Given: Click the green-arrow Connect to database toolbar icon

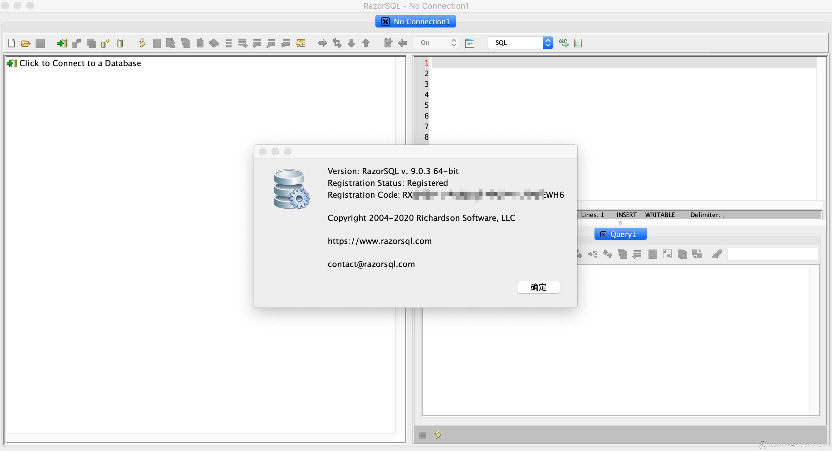Looking at the screenshot, I should click(x=62, y=43).
